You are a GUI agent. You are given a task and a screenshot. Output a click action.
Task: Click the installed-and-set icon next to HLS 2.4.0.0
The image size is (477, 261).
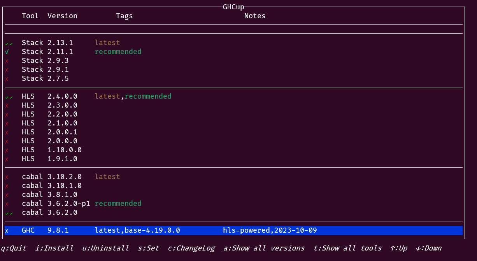tap(9, 96)
